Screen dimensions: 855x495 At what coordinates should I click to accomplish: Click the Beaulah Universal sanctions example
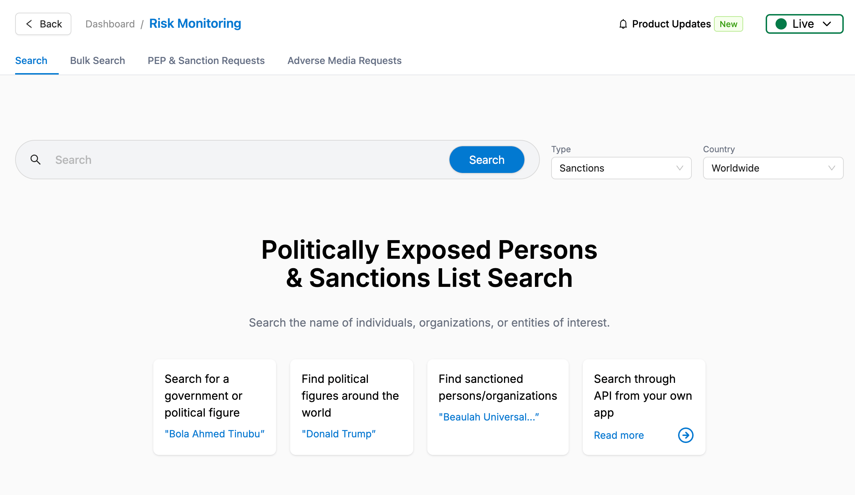tap(489, 417)
